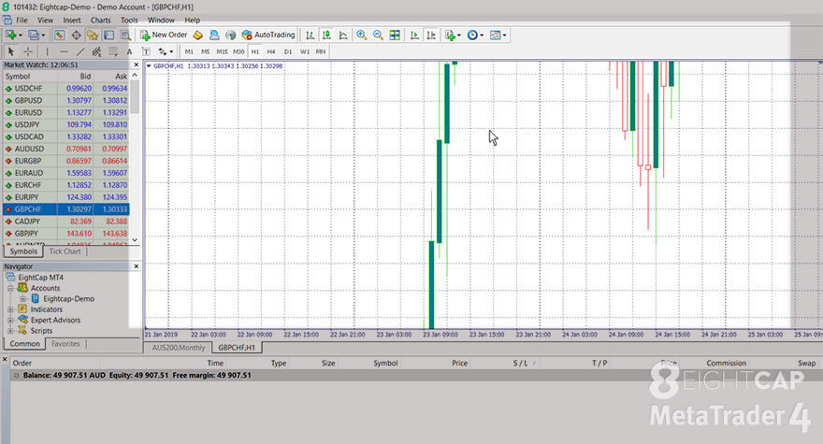Switch chart to candlesticks style
Screen dimensions: 823x444
[326, 36]
